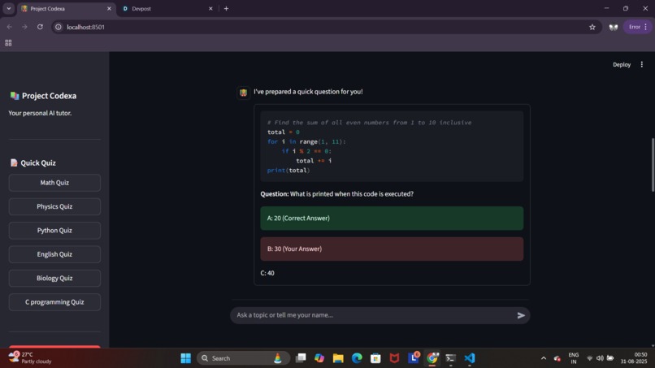Open Microsoft Store from the taskbar
The width and height of the screenshot is (655, 368).
(x=375, y=358)
